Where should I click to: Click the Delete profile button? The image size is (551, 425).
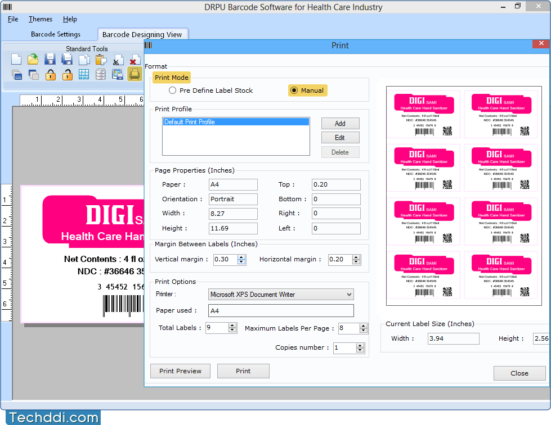[x=340, y=152]
